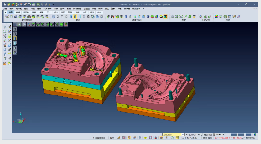Switch to the 建模 ribbon tab
The width and height of the screenshot is (261, 144).
click(34, 12)
